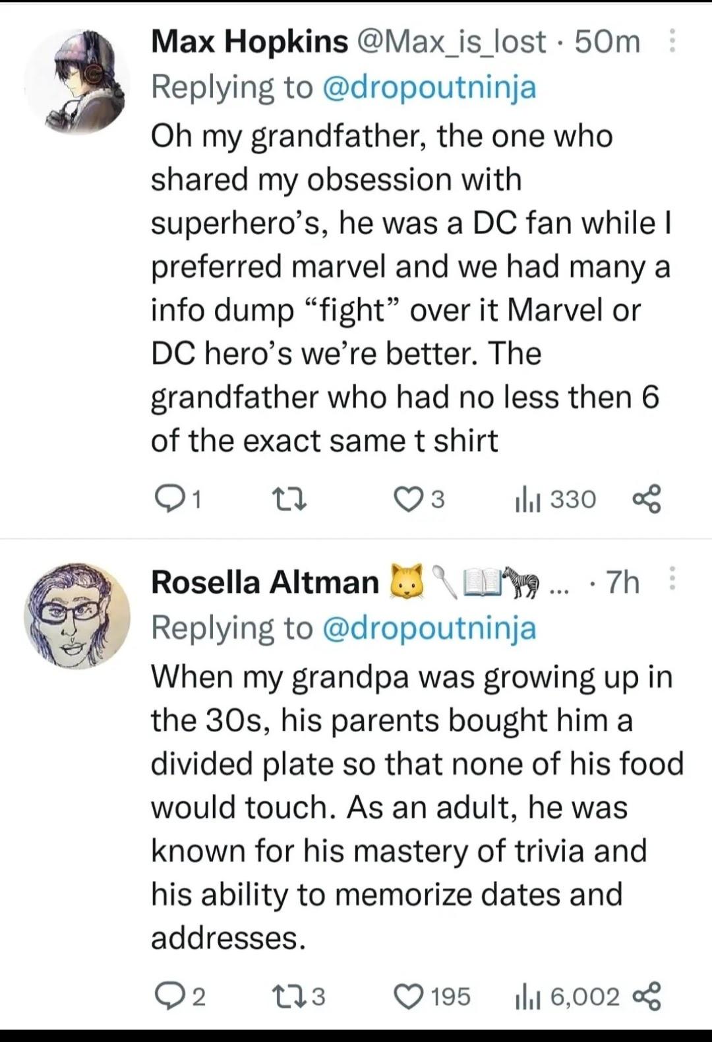This screenshot has width=712, height=1042.
Task: Open @dropoutninja mention in Max's reply
Action: coord(429,87)
